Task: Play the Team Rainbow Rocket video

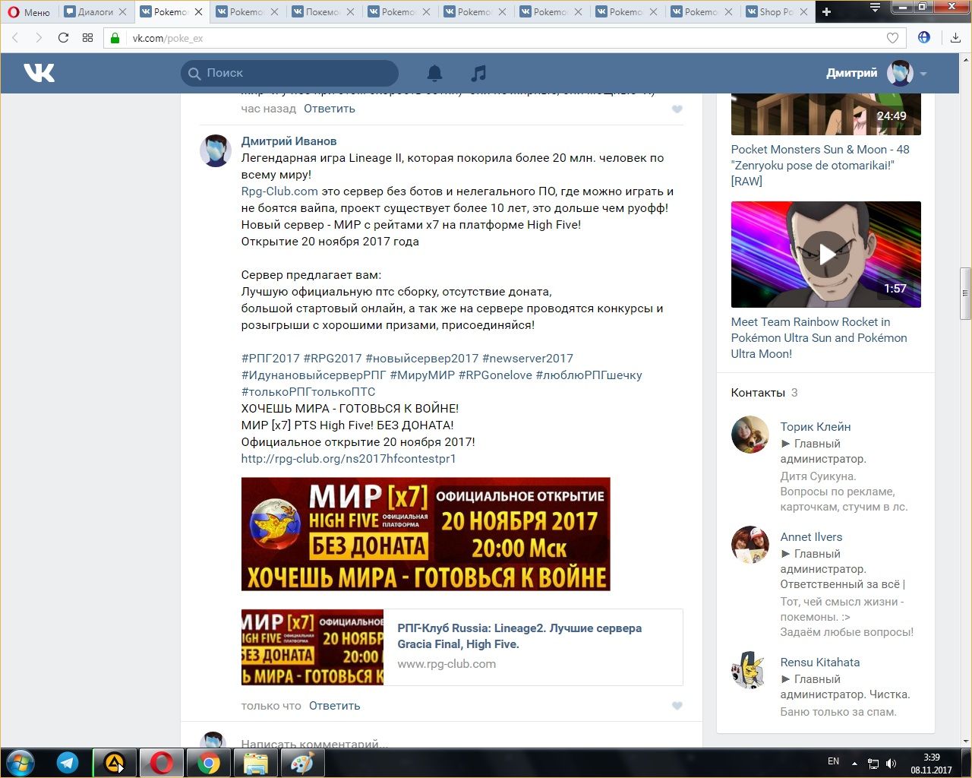Action: [826, 255]
